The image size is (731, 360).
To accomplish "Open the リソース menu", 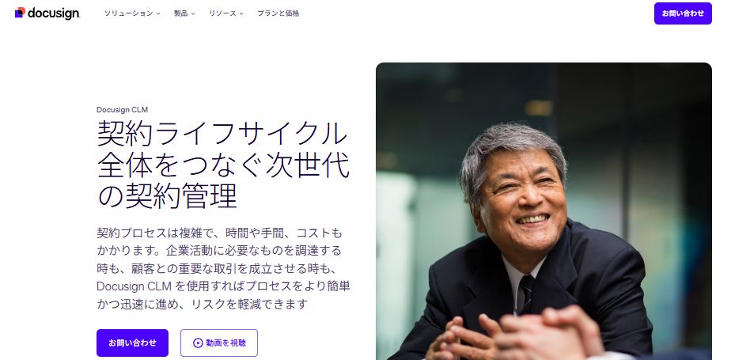I will point(222,13).
